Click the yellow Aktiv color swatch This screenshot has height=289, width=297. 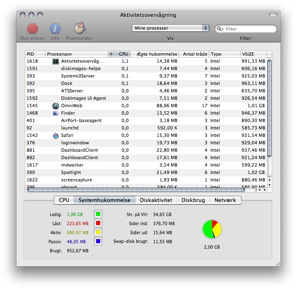pyautogui.click(x=98, y=232)
